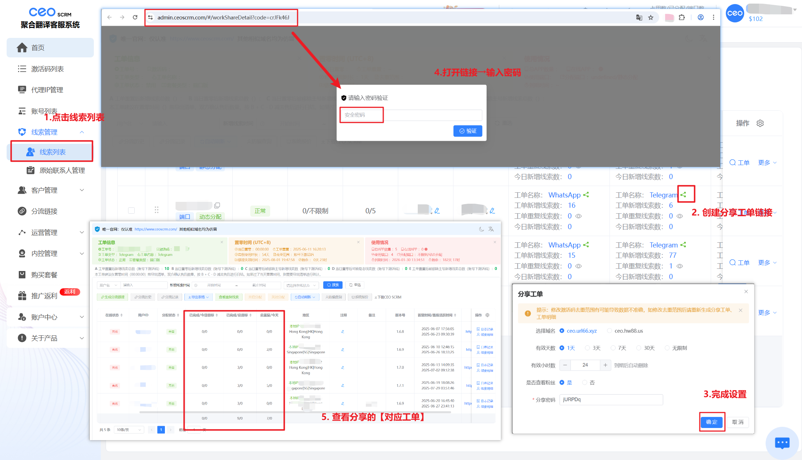802x460 pixels.
Task: Click the 确定 confirm button
Action: [711, 422]
